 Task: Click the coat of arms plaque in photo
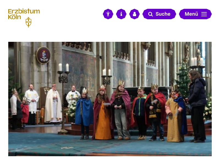[43, 55]
